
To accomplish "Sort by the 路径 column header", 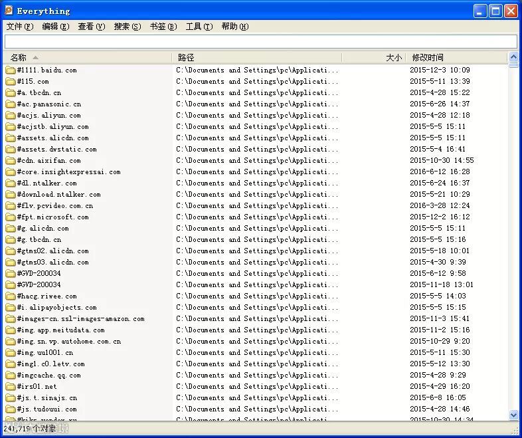I will coord(256,58).
